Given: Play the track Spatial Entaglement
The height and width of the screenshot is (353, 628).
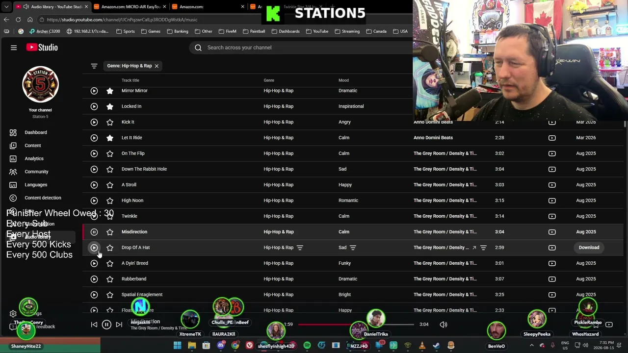Looking at the screenshot, I should (x=94, y=295).
